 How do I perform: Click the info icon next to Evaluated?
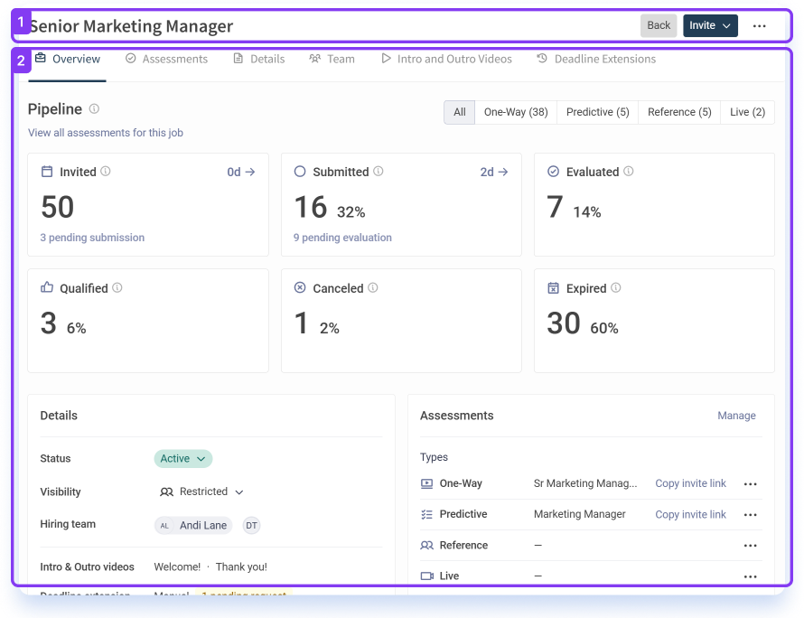pyautogui.click(x=628, y=172)
